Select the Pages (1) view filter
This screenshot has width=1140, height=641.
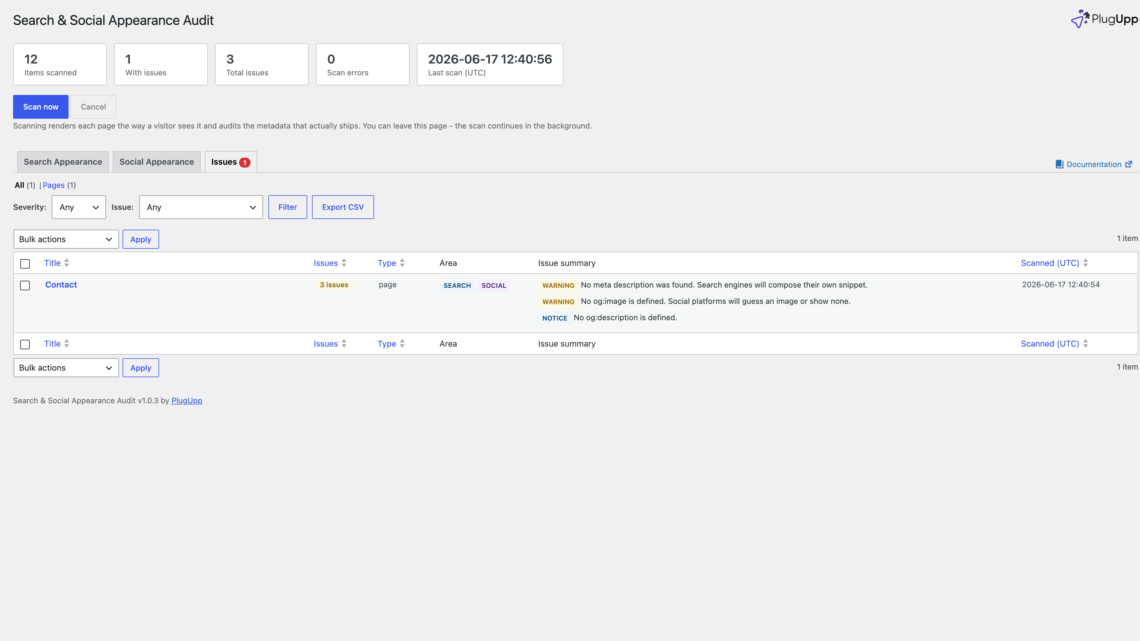(59, 185)
